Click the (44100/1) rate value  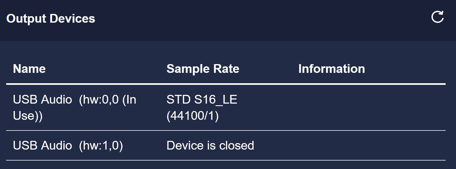tap(193, 116)
